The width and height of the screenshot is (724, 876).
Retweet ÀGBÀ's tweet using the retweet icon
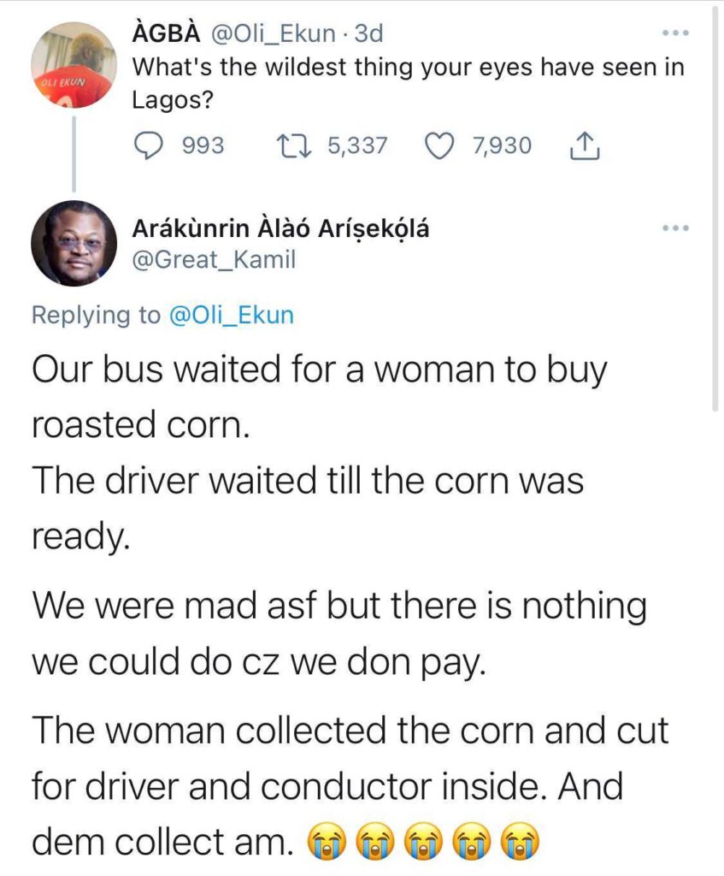(x=297, y=145)
